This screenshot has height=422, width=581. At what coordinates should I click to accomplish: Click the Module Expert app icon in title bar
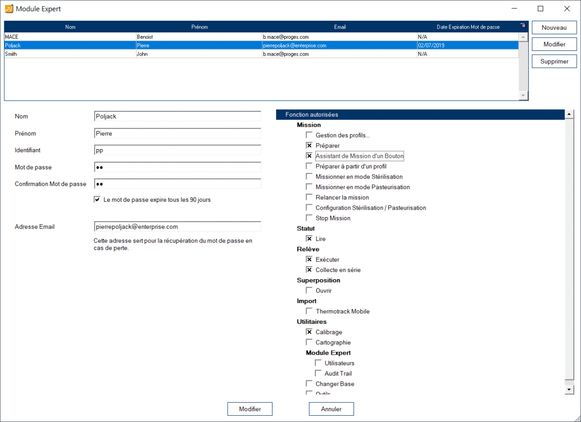coord(8,9)
